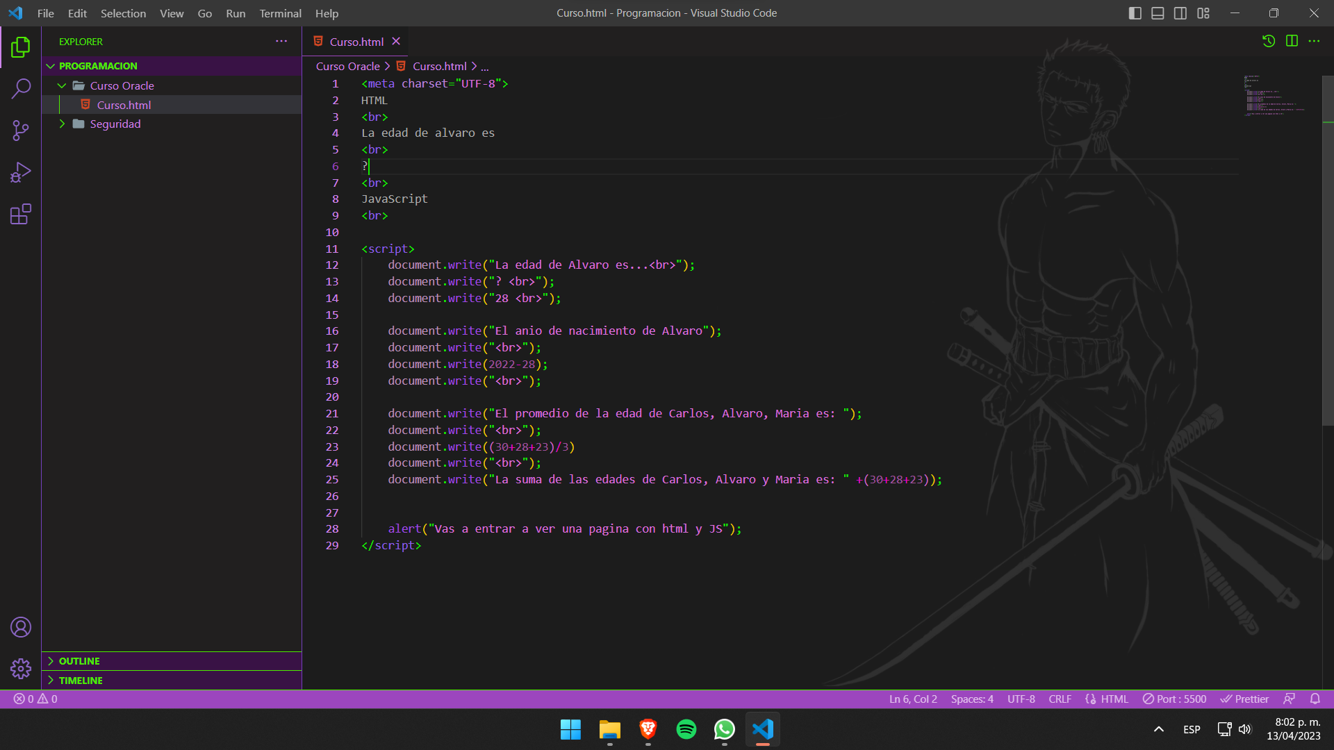This screenshot has width=1334, height=750.
Task: Open the Source Control view
Action: tap(21, 131)
